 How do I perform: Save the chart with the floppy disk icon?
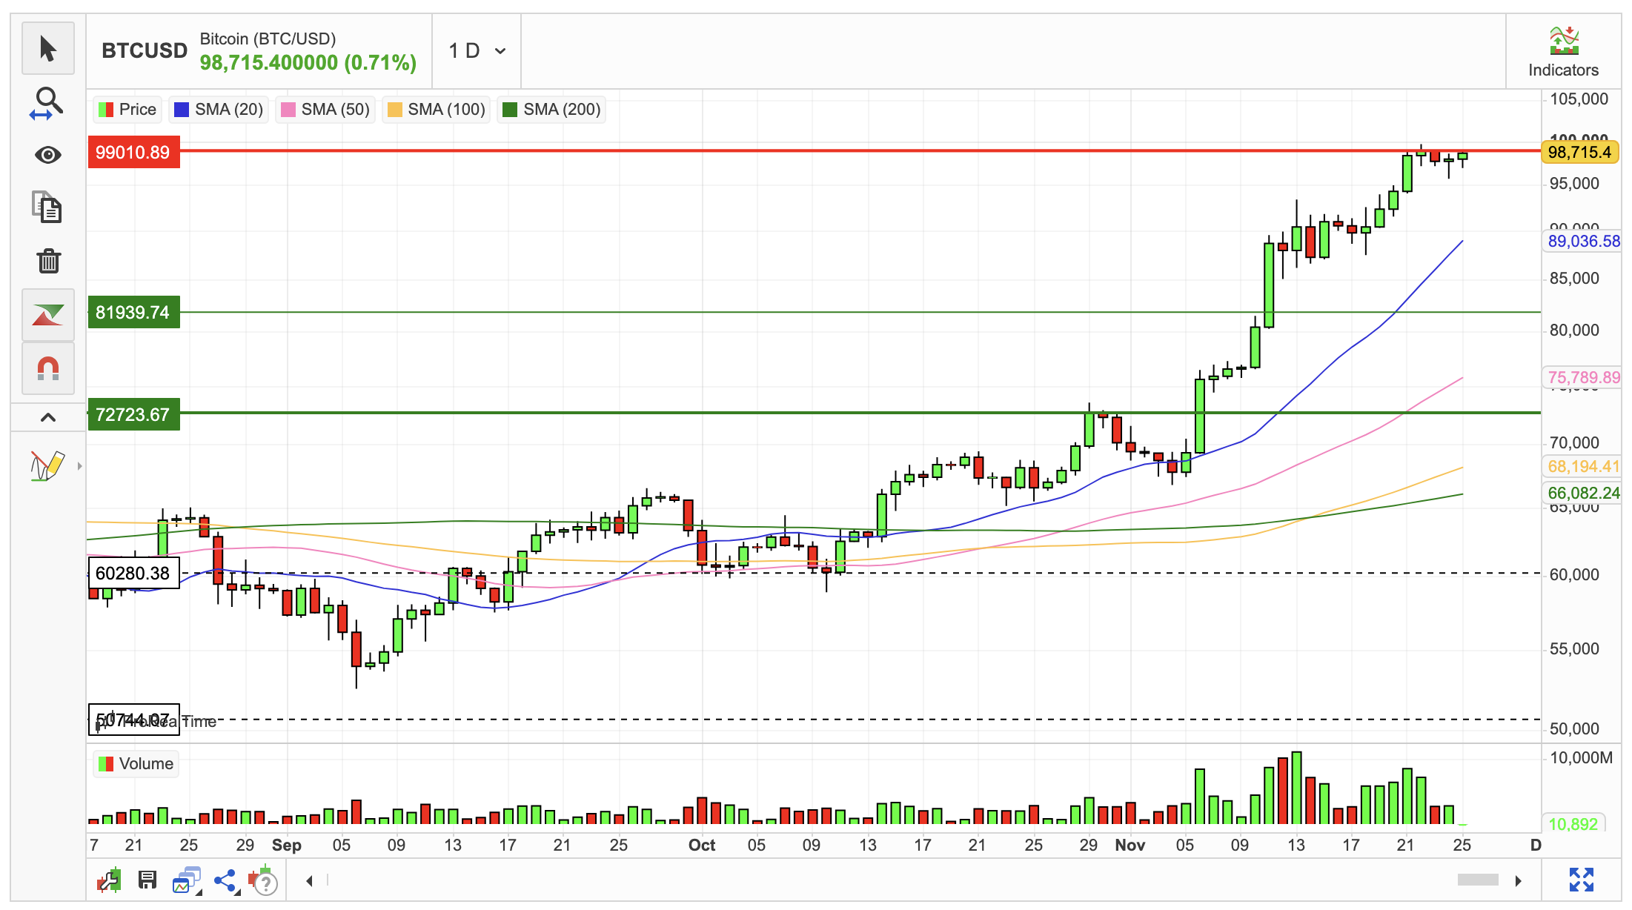tap(147, 880)
